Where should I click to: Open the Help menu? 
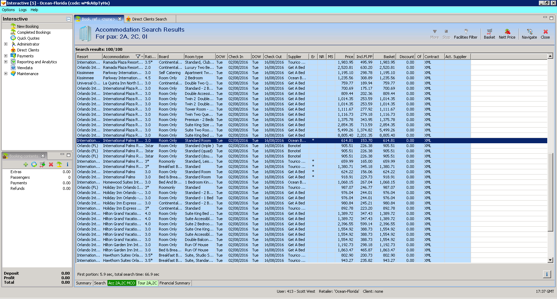(x=34, y=10)
